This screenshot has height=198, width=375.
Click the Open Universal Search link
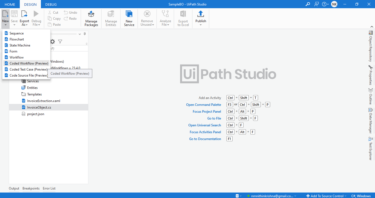[205, 125]
